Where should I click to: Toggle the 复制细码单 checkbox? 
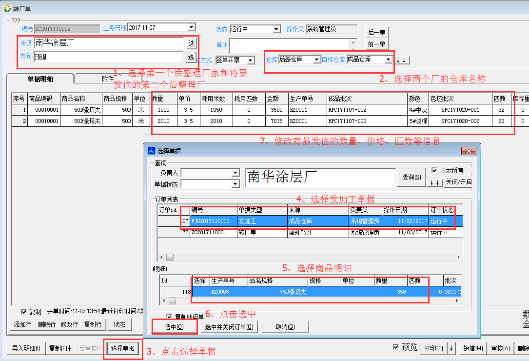click(x=169, y=317)
